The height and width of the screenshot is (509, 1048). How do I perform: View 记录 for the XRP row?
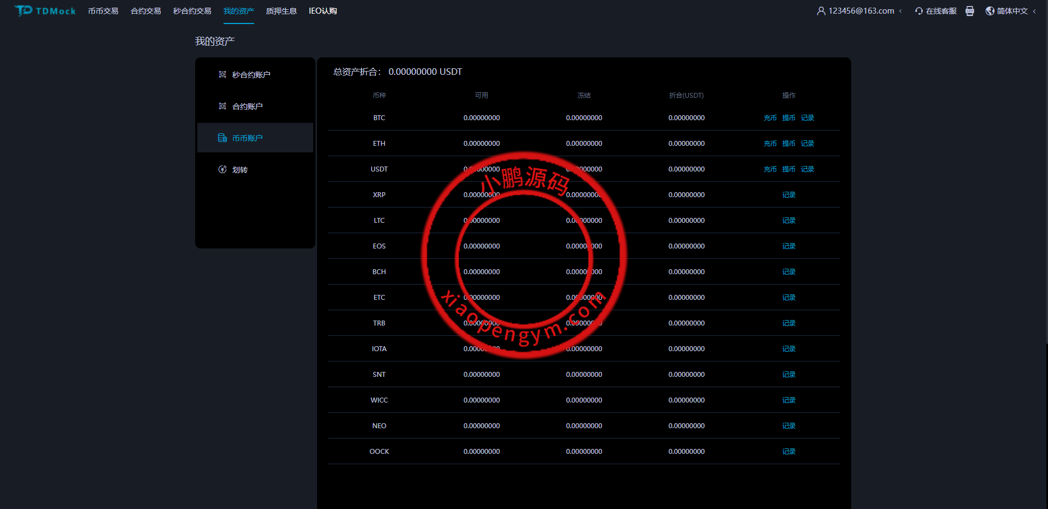[788, 195]
